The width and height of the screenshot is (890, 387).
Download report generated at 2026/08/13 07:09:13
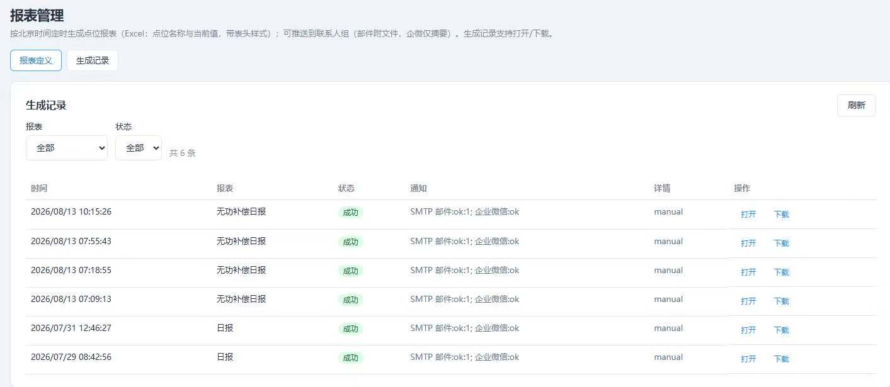pos(781,301)
